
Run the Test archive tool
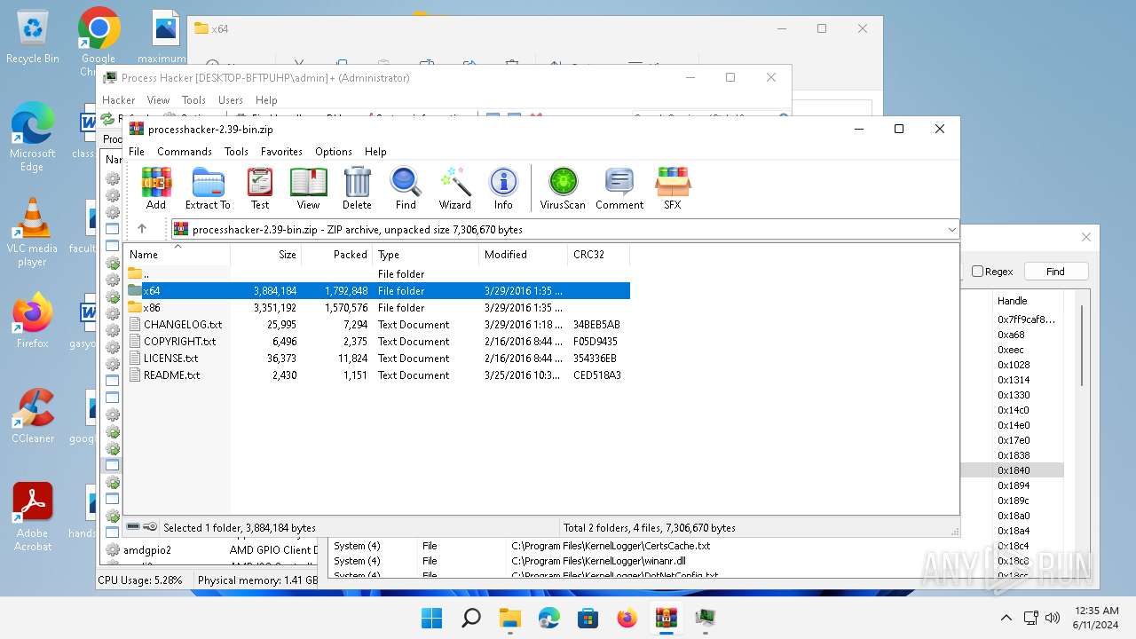260,188
